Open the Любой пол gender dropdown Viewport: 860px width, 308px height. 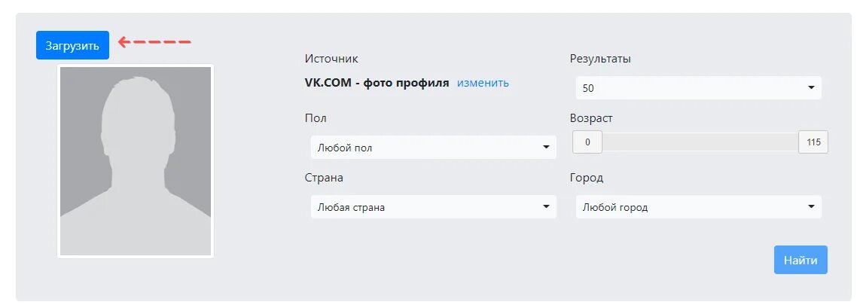[433, 148]
